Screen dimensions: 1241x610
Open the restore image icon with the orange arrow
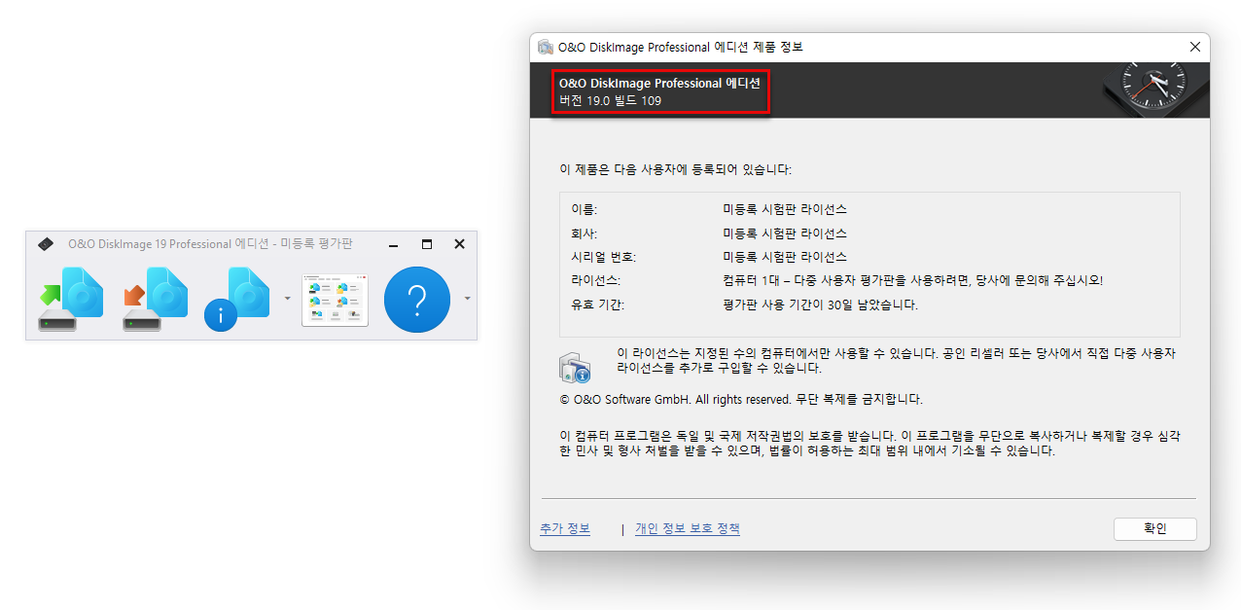156,299
